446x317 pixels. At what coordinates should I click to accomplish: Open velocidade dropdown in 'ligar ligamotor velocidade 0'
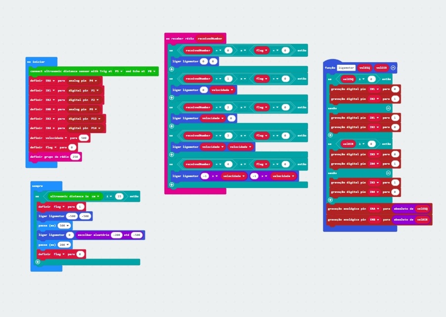coord(213,118)
